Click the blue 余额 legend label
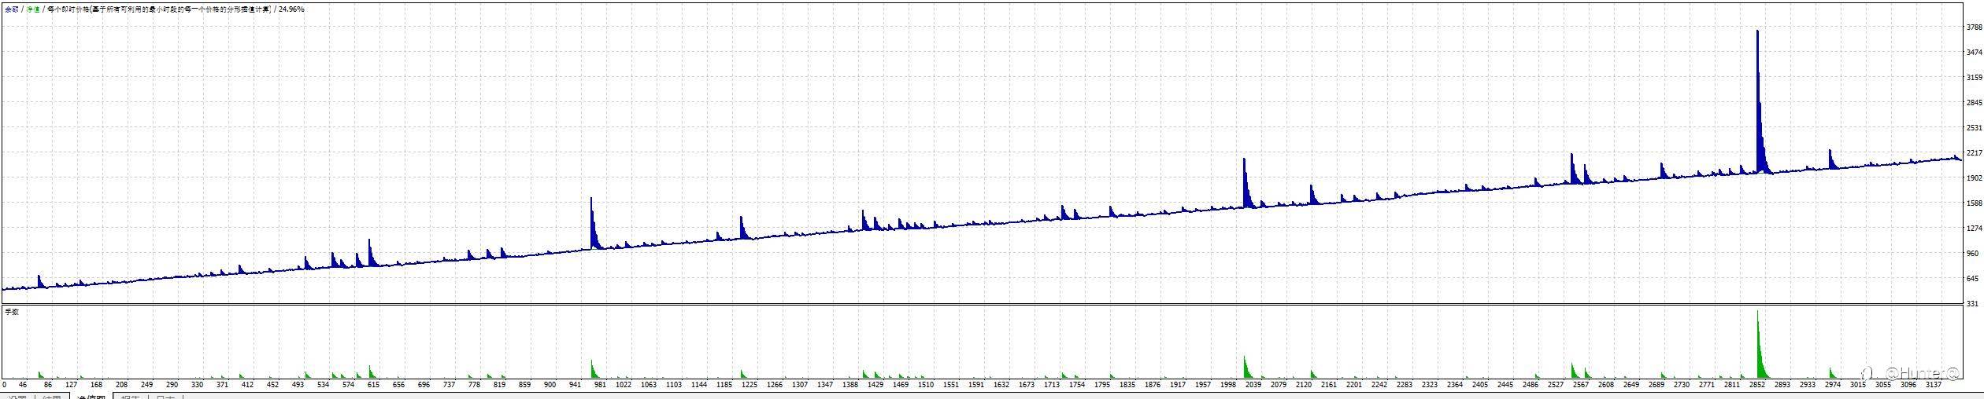Image resolution: width=1984 pixels, height=399 pixels. pyautogui.click(x=12, y=9)
